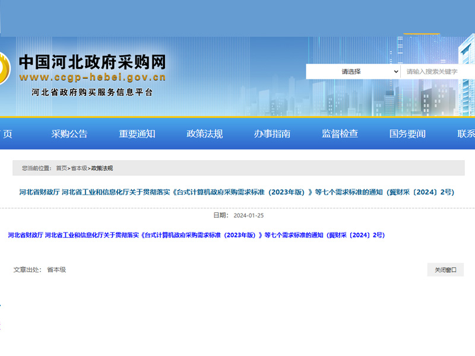Select the 国务要闻 navigation tab
This screenshot has width=475, height=356.
coord(407,133)
